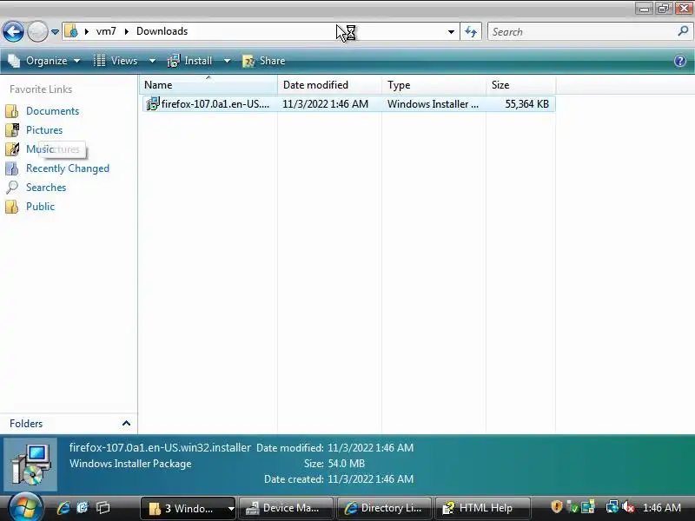This screenshot has width=695, height=521.
Task: Click the 55,364 KB size cell
Action: tap(527, 104)
